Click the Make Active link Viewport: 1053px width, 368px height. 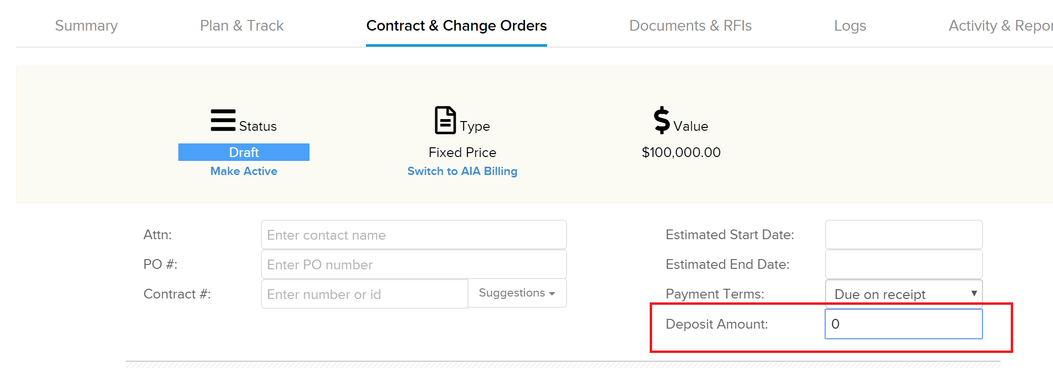point(244,171)
